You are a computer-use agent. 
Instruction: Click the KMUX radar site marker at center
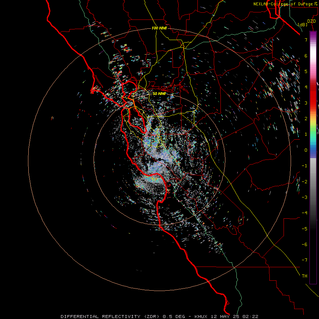(x=159, y=159)
